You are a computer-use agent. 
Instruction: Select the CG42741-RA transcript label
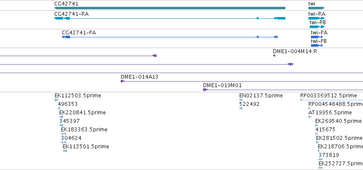pos(71,14)
